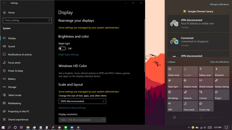Adjust the screen brightness slider

[x=201, y=117]
